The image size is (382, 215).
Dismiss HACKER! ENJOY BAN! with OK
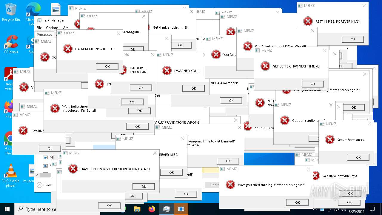click(141, 88)
